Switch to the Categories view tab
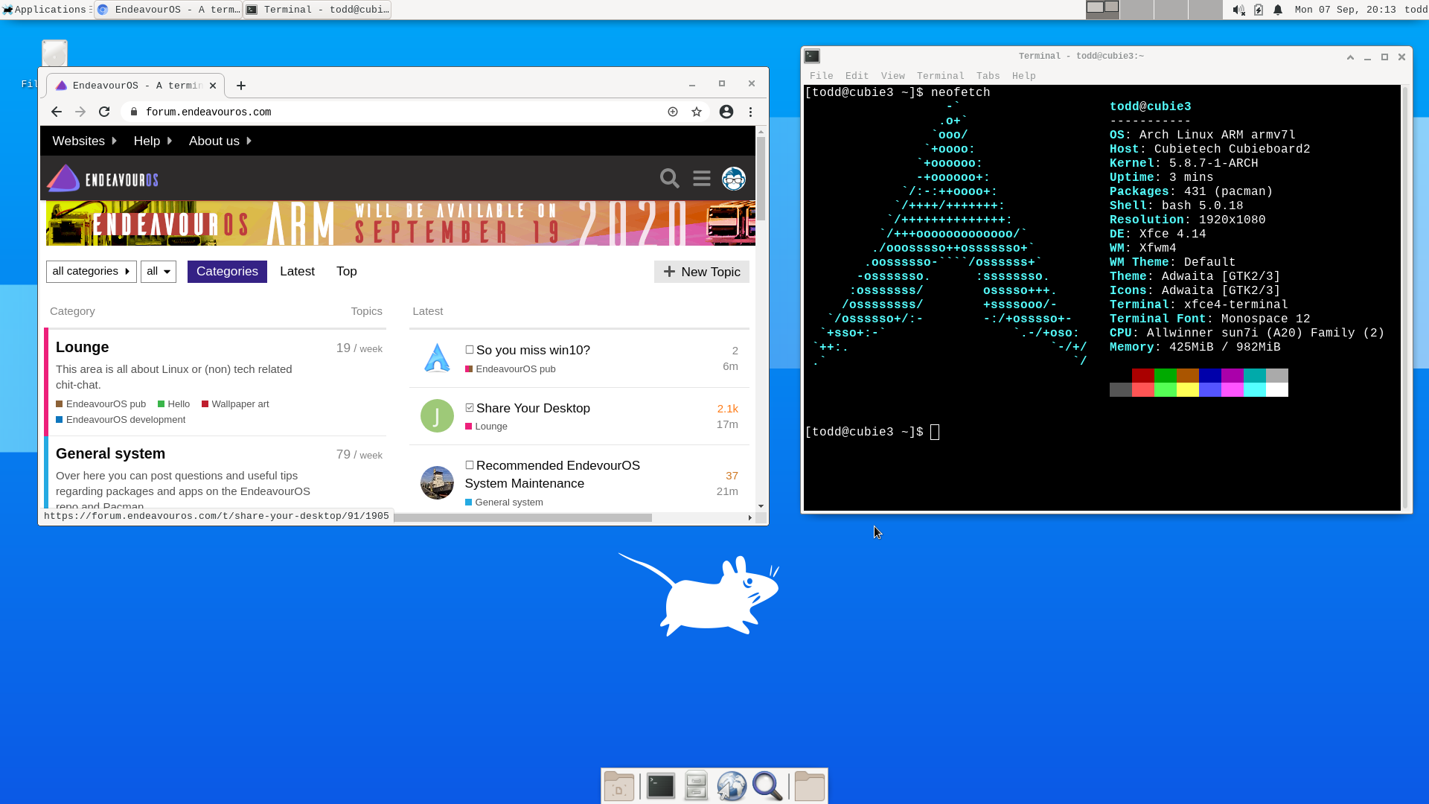This screenshot has height=804, width=1429. pos(227,272)
